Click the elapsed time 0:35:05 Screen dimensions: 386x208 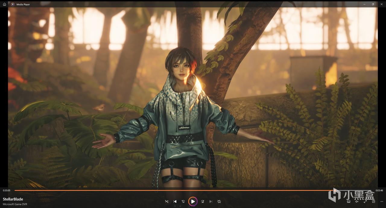[x=7, y=191]
